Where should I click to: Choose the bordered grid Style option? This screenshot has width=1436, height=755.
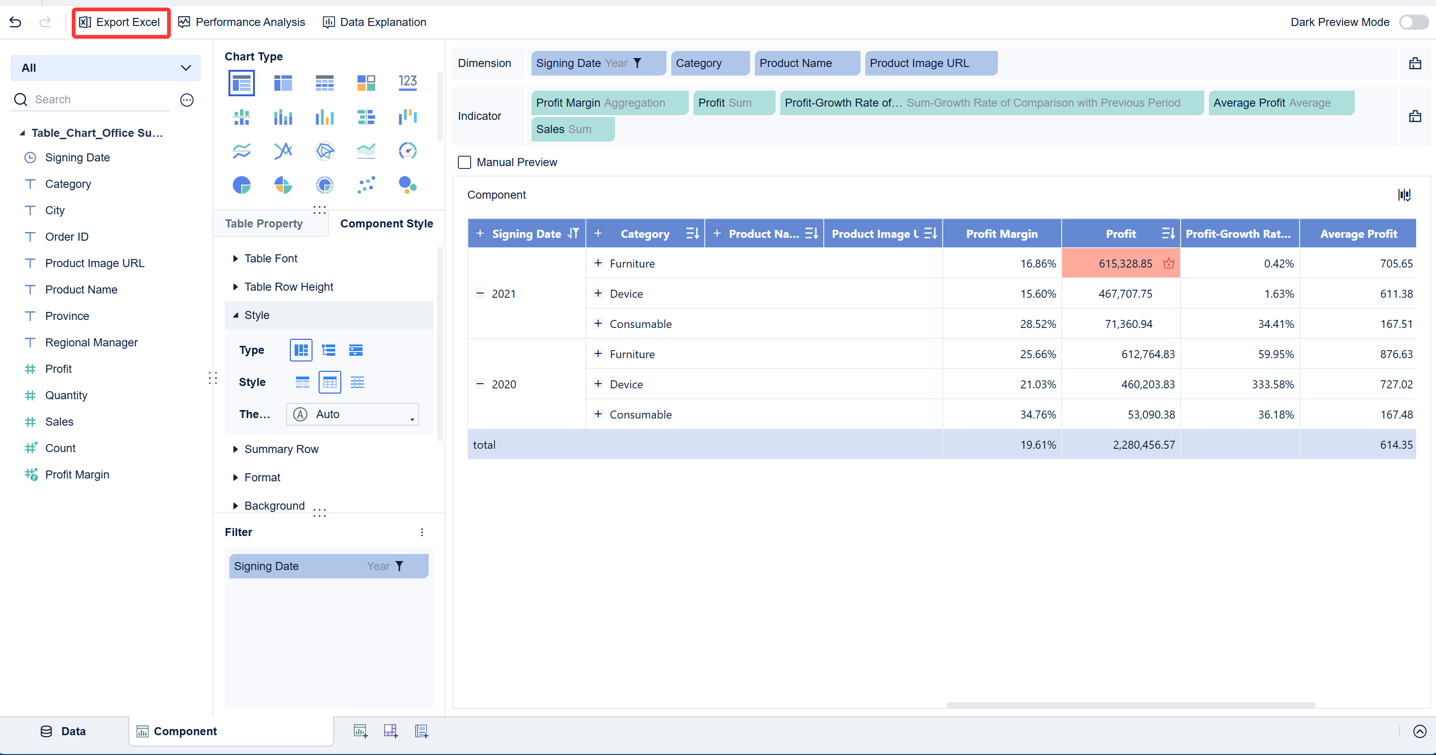pos(329,382)
